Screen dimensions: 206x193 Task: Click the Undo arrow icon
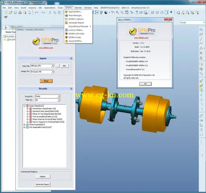(x=36, y=12)
